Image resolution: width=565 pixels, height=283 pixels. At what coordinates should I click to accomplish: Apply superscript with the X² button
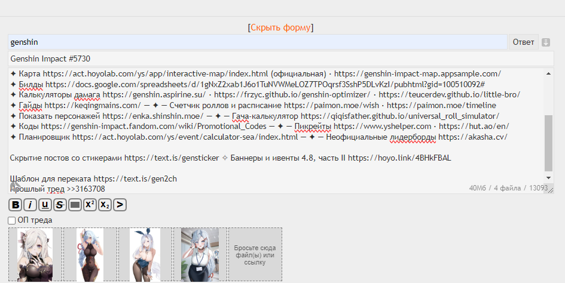click(90, 205)
